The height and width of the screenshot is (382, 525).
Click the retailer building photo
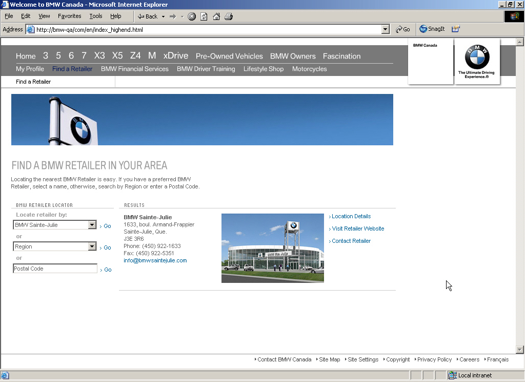273,248
